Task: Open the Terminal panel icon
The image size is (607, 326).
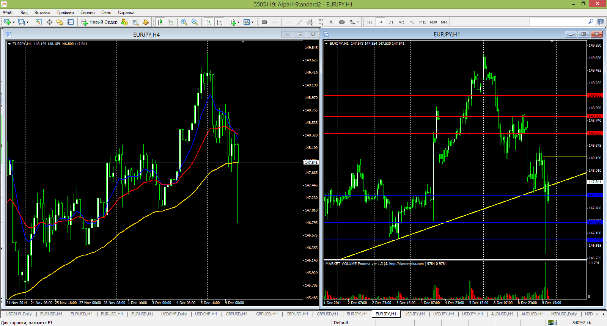Action: coord(71,22)
